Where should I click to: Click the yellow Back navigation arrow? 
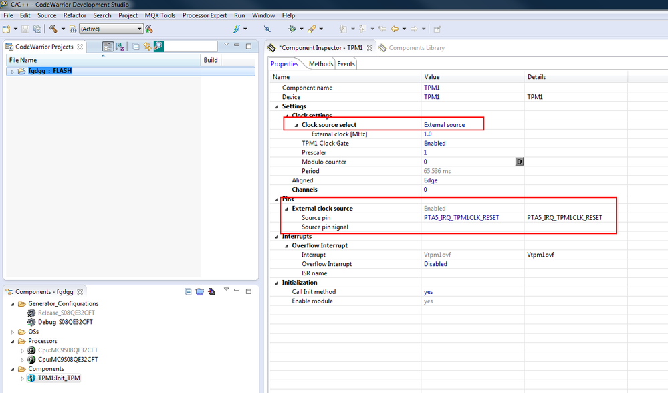(x=395, y=29)
